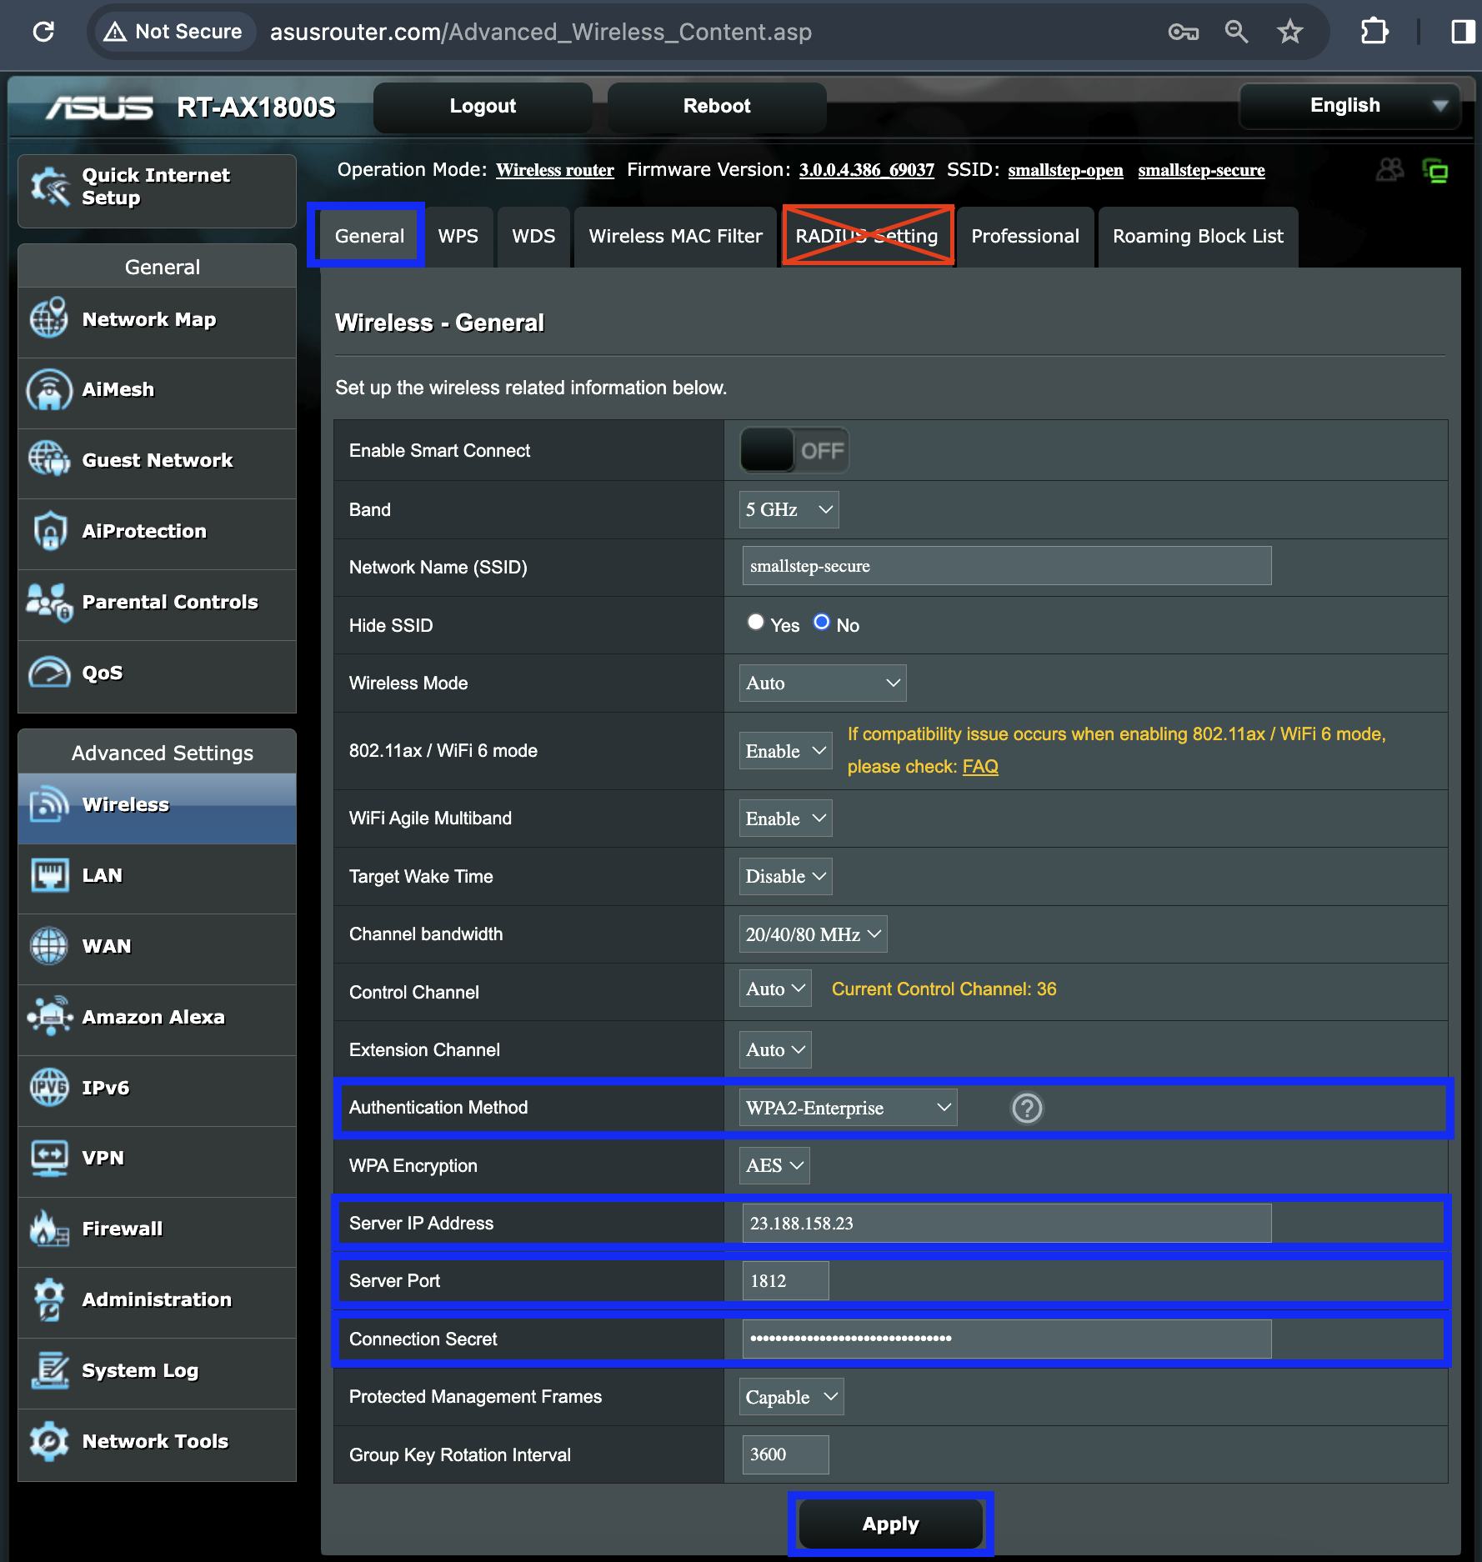
Task: Open the Firewall flame icon
Action: 48,1229
